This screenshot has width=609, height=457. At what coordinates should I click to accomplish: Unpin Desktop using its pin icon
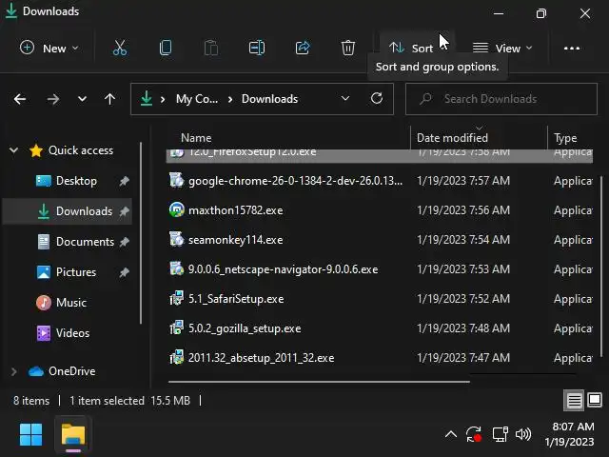point(124,181)
